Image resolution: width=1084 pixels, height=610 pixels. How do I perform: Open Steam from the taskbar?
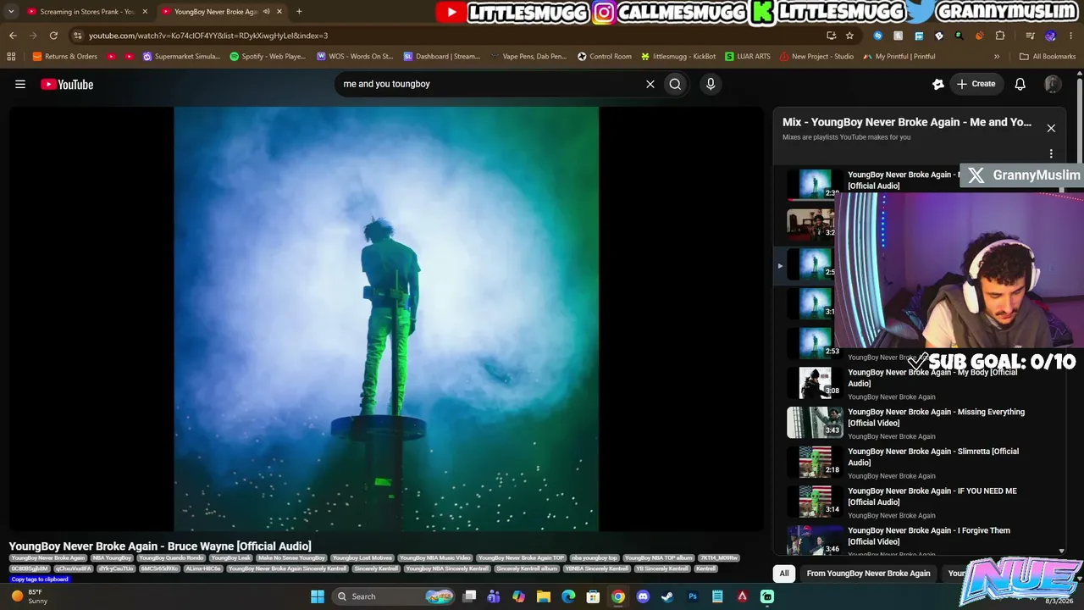click(667, 596)
